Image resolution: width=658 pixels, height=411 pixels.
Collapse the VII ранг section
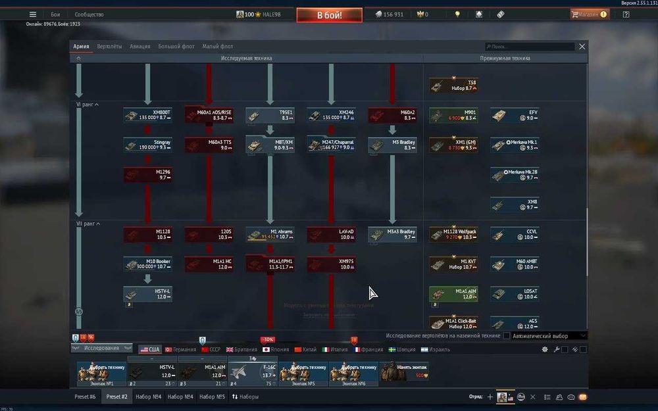88,224
